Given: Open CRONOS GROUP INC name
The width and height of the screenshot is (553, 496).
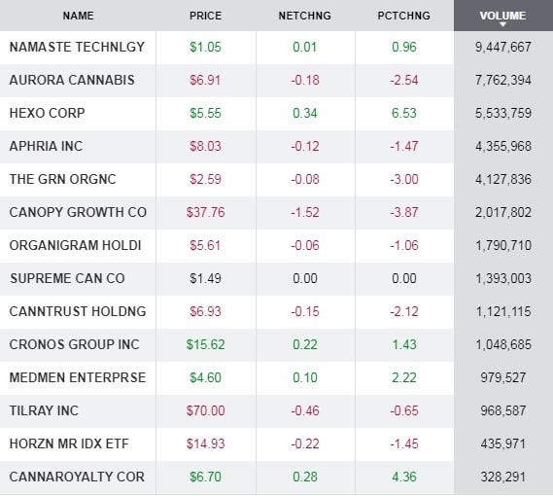Looking at the screenshot, I should [75, 344].
